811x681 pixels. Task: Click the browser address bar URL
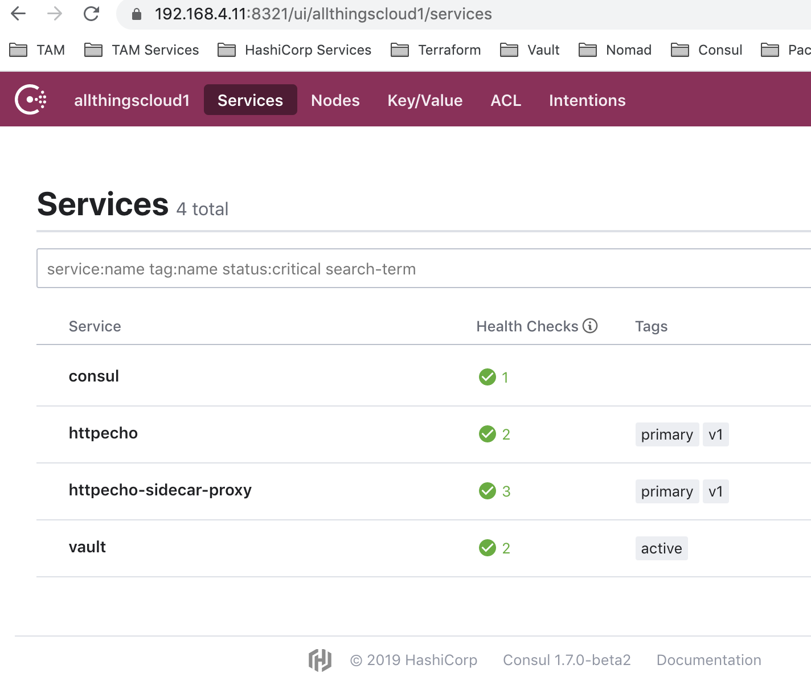(323, 14)
